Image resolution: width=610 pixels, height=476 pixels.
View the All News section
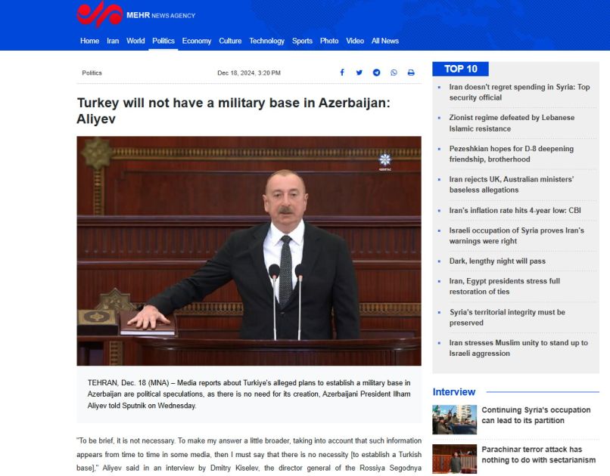coord(384,41)
